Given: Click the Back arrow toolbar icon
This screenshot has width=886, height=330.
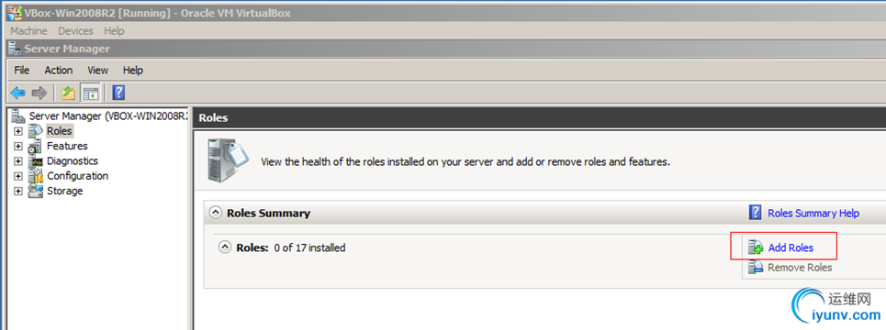Looking at the screenshot, I should click(18, 93).
